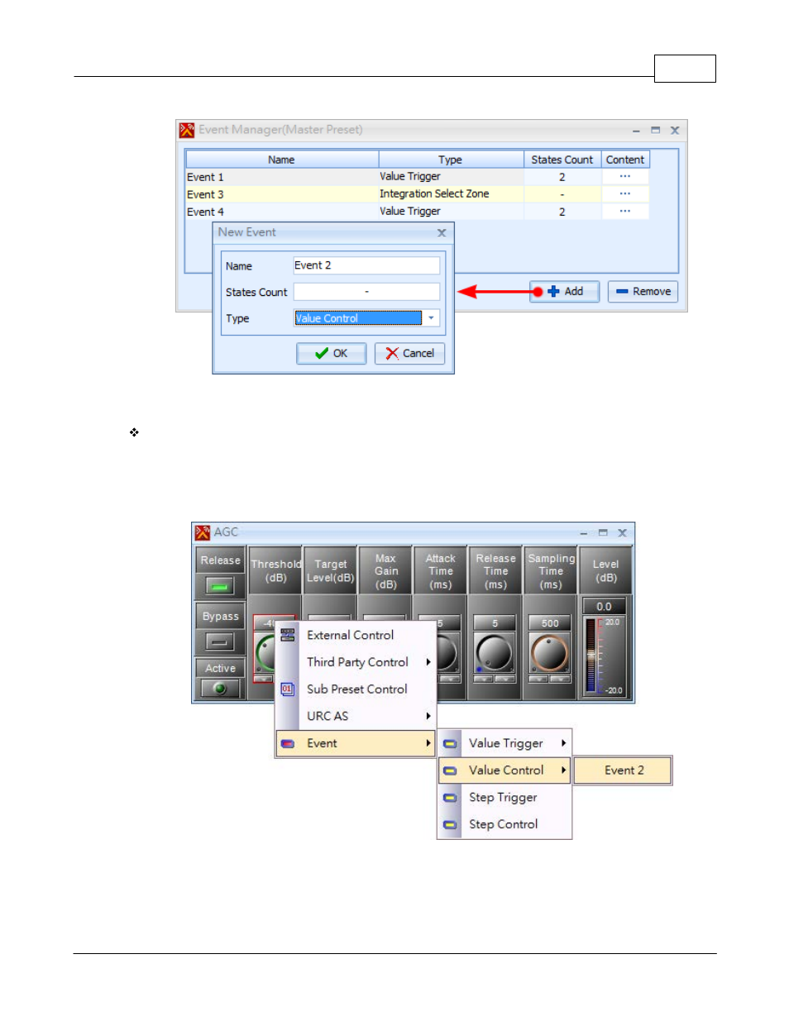Click the Name field containing Event 2
Image resolution: width=789 pixels, height=1021 pixels.
click(x=366, y=265)
